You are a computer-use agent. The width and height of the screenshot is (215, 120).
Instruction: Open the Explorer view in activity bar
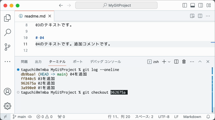(x=7, y=18)
